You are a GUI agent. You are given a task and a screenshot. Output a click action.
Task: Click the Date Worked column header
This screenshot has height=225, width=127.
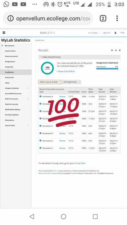(x=113, y=90)
